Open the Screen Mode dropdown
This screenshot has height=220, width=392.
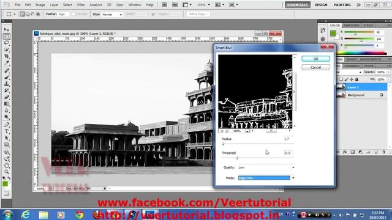[x=233, y=5]
